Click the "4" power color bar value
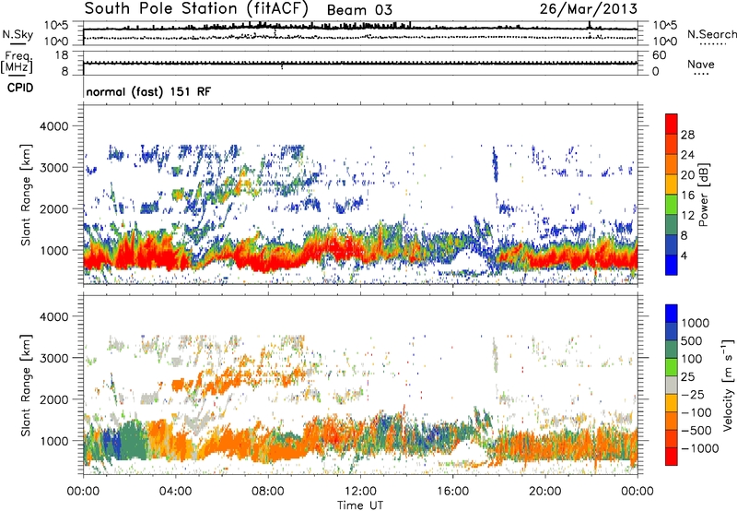Screen dimensions: 737x511 pos(684,256)
